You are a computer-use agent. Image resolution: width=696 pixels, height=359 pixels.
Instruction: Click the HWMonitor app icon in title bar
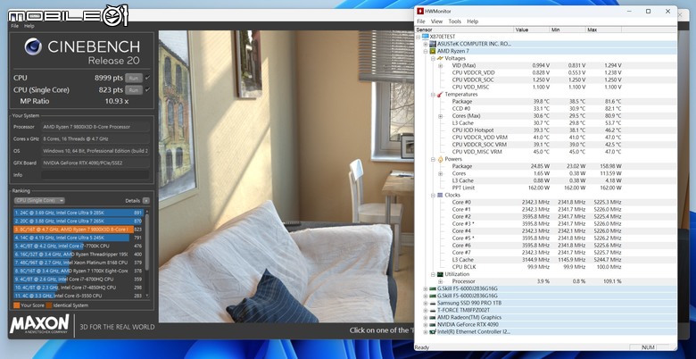coord(420,11)
